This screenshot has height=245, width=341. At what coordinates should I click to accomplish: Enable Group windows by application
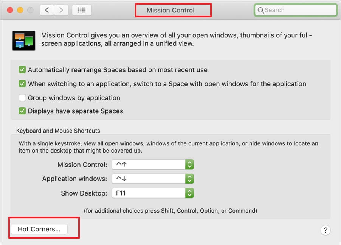click(22, 98)
